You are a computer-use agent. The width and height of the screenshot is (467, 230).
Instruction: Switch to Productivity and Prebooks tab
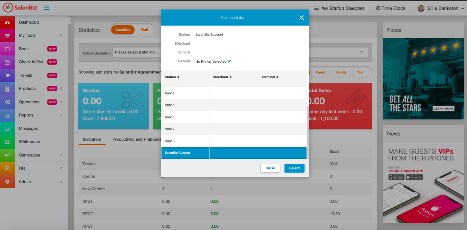click(x=137, y=139)
